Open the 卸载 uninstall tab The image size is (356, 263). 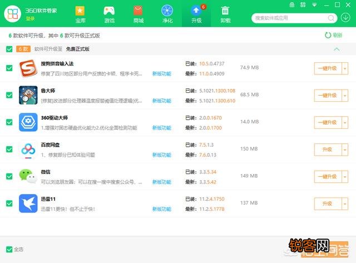(x=225, y=14)
